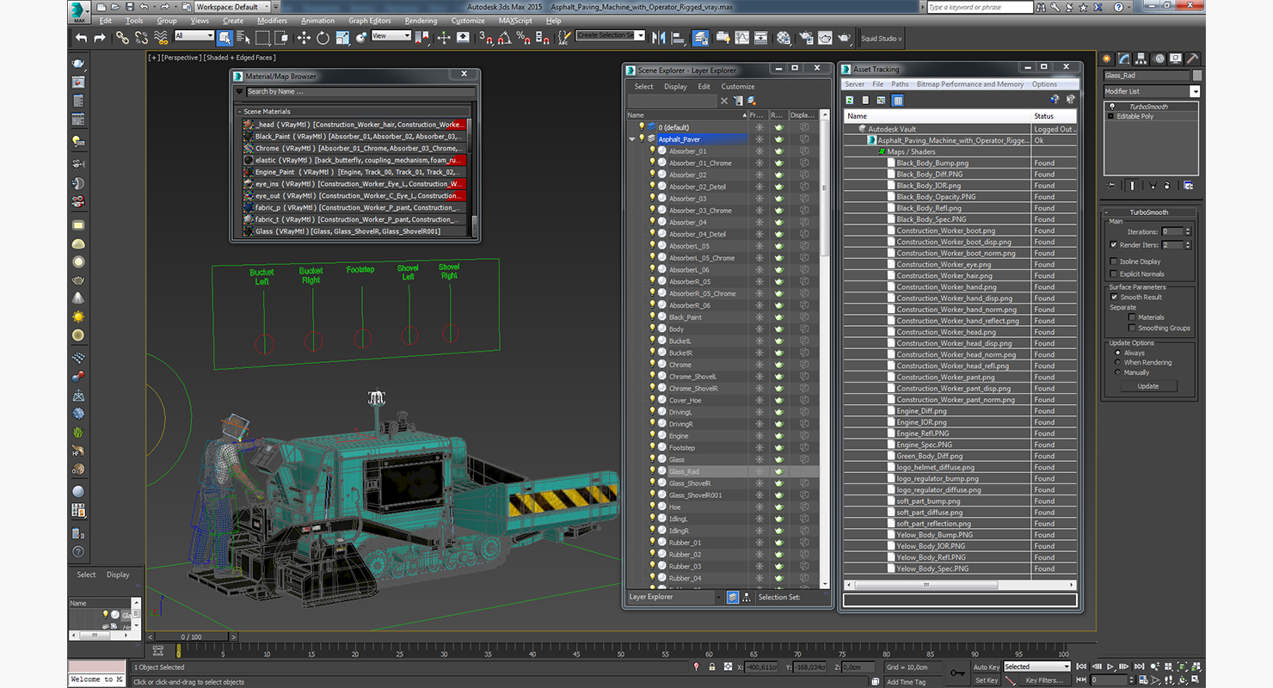Click the Set Key button

tap(987, 680)
